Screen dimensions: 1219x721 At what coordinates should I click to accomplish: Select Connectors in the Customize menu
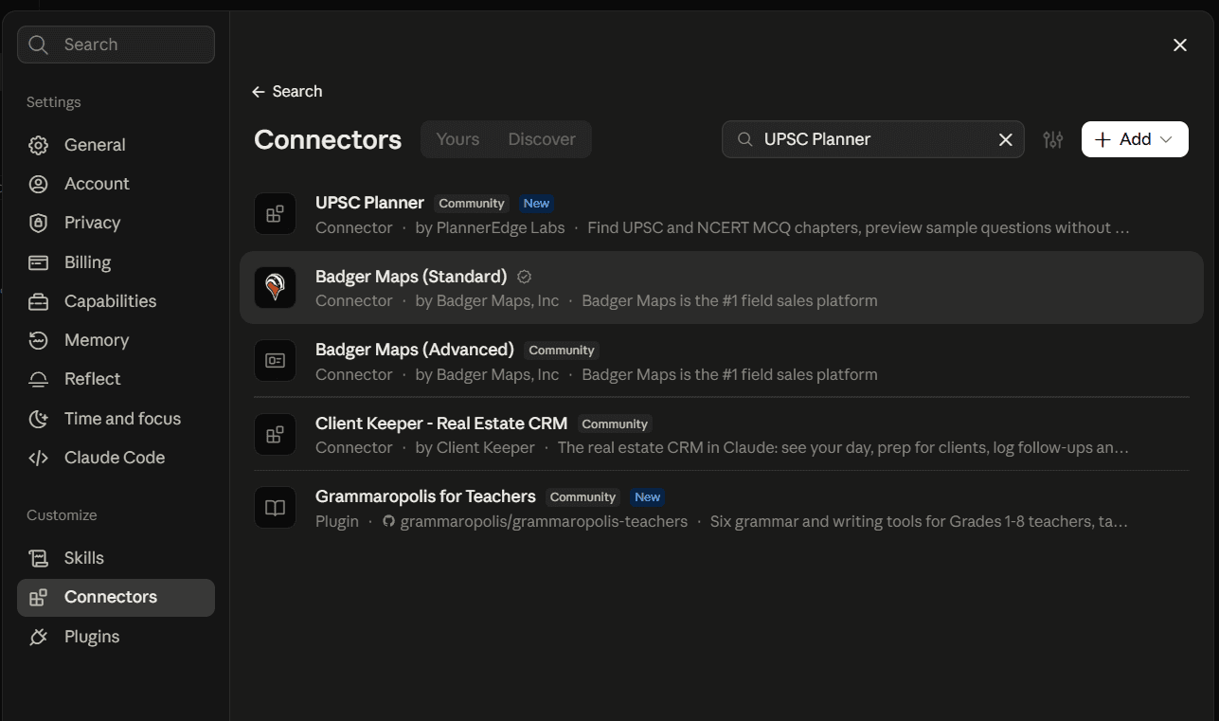116,598
